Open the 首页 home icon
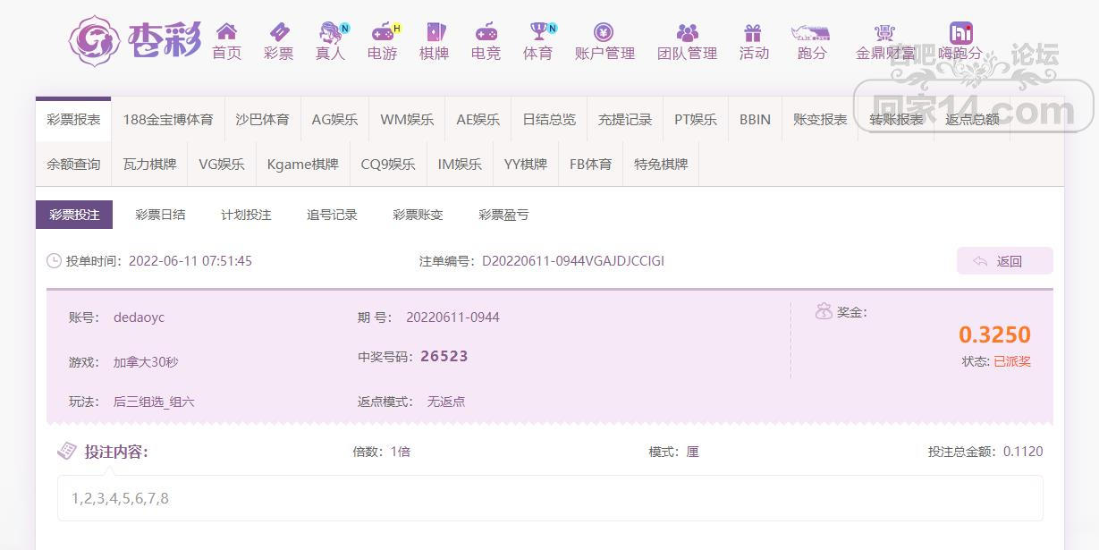 click(227, 32)
